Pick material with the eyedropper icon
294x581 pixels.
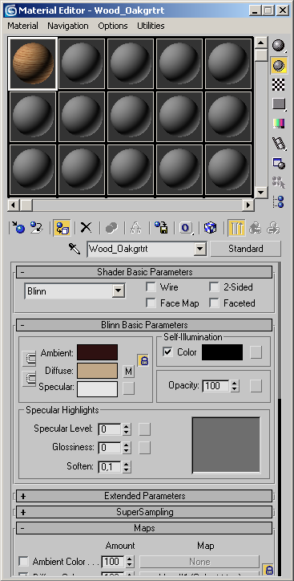coord(75,248)
